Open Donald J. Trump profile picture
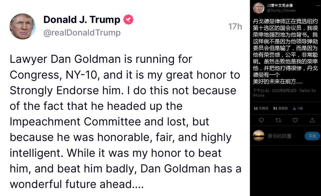 point(23,26)
